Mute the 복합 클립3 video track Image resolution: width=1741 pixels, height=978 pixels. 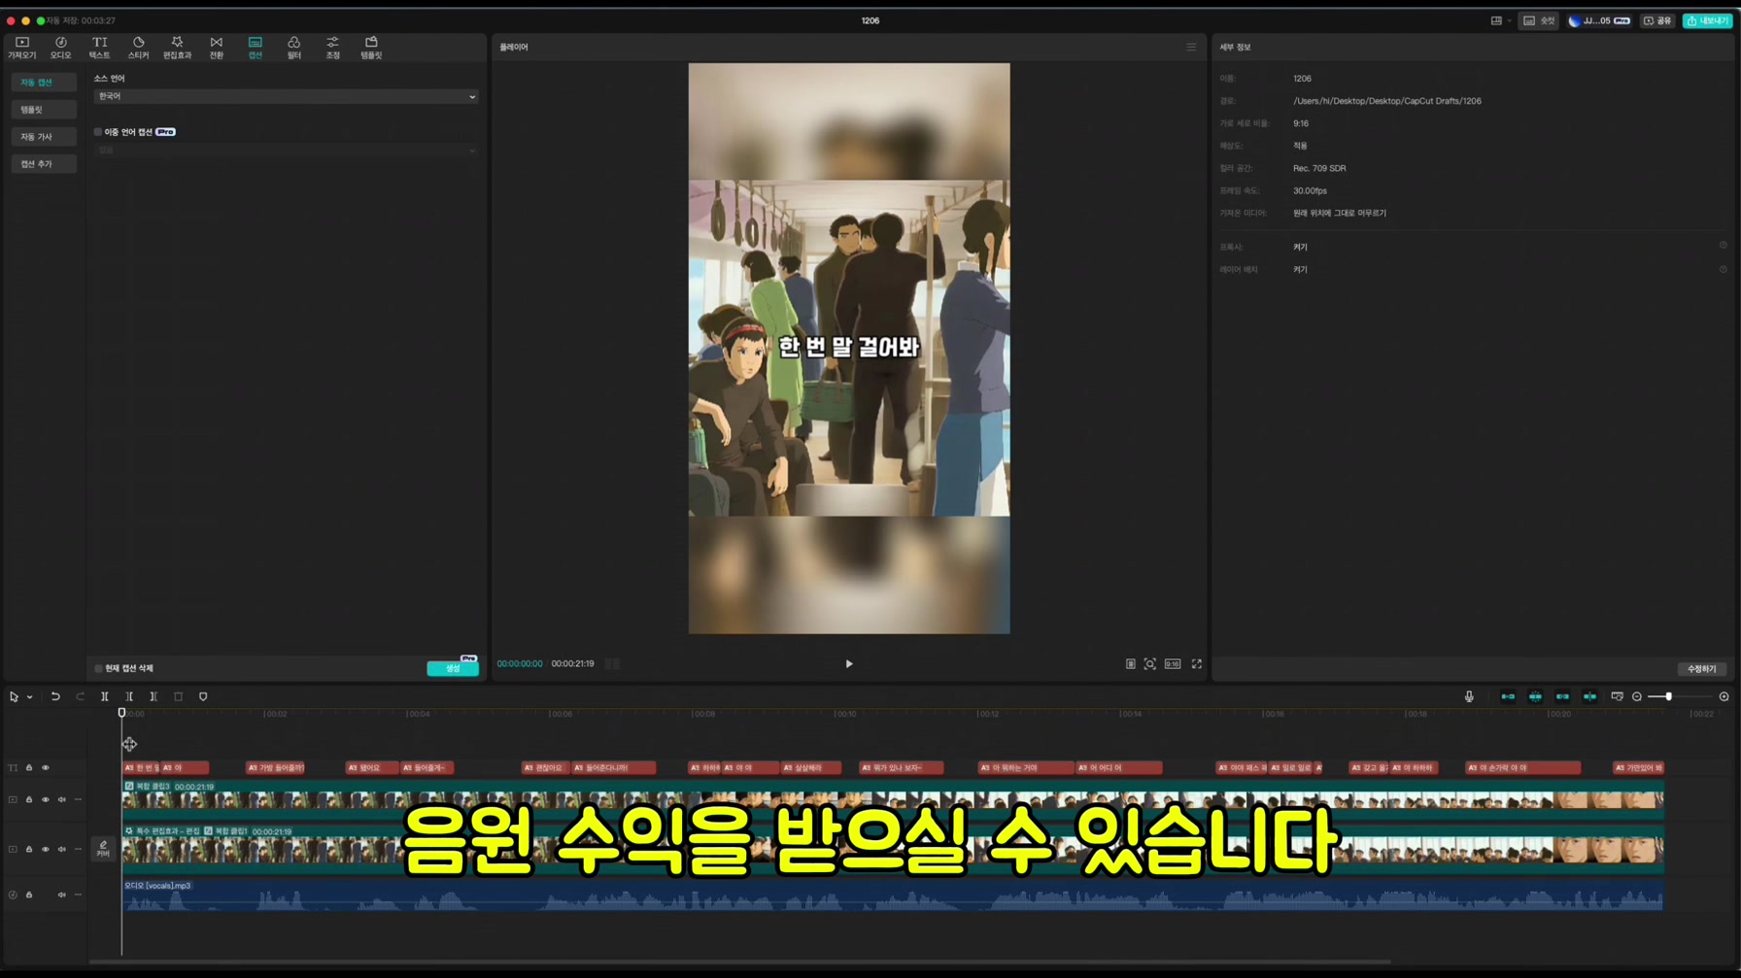pyautogui.click(x=61, y=800)
